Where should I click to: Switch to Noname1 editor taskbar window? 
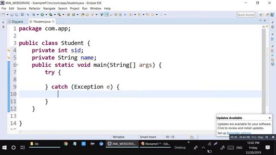(x=155, y=144)
